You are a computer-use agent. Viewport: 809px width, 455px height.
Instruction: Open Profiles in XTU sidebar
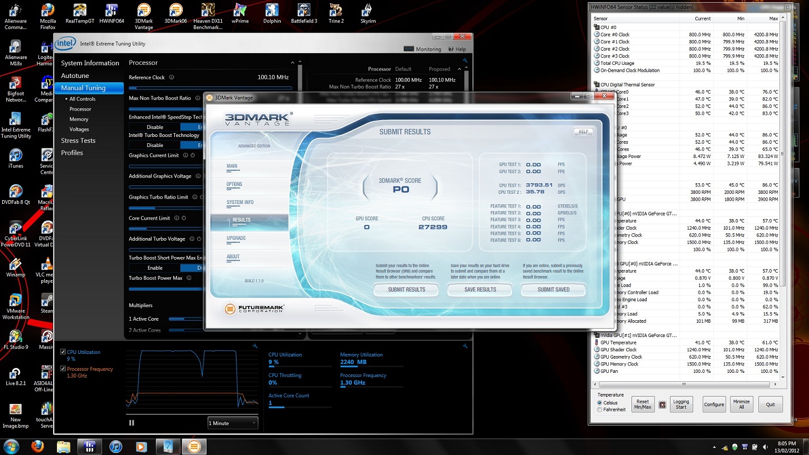(x=72, y=153)
